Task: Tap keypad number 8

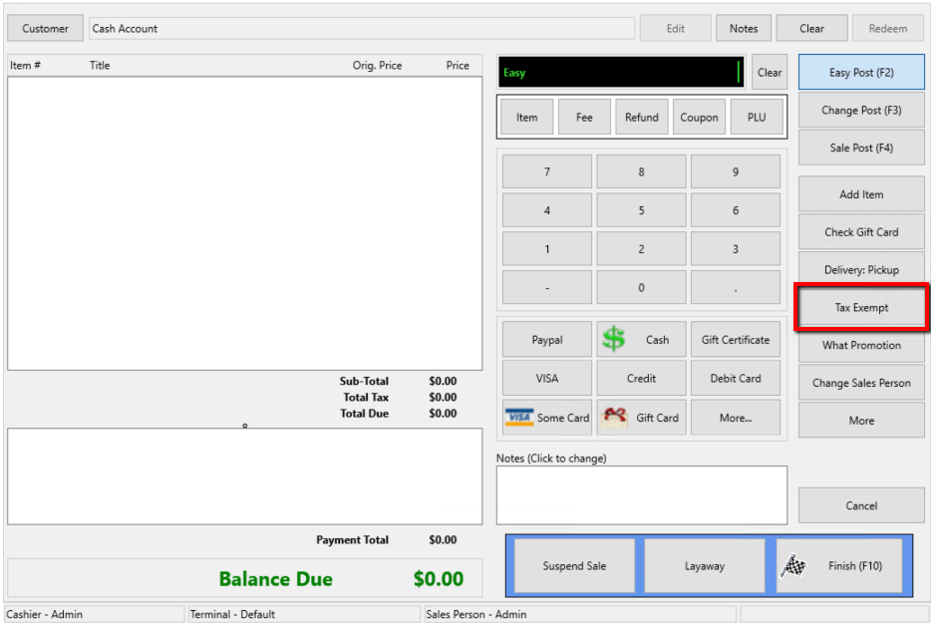Action: 641,171
